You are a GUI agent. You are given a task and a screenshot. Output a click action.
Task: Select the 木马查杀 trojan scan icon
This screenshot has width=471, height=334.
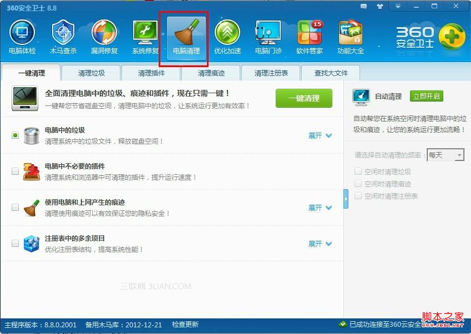tap(63, 36)
